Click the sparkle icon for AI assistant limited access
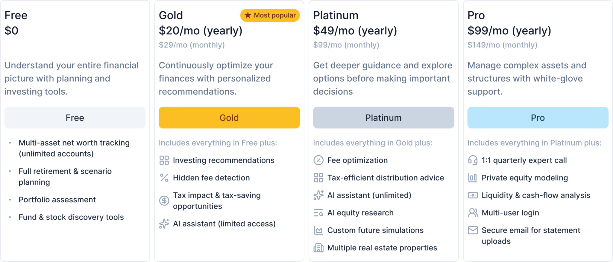This screenshot has width=613, height=262. point(164,223)
